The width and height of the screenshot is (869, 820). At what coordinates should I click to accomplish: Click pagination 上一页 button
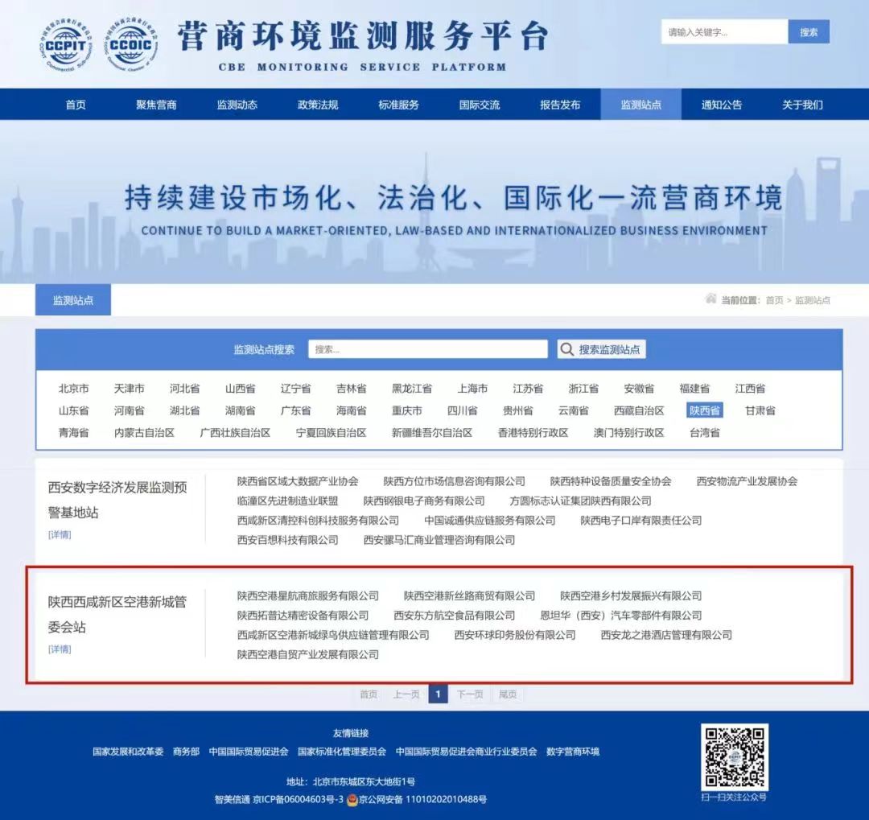(406, 694)
